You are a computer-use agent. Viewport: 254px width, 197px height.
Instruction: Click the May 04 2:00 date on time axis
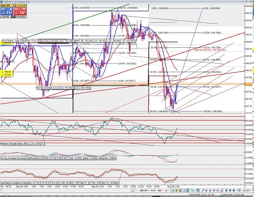coord(22,186)
